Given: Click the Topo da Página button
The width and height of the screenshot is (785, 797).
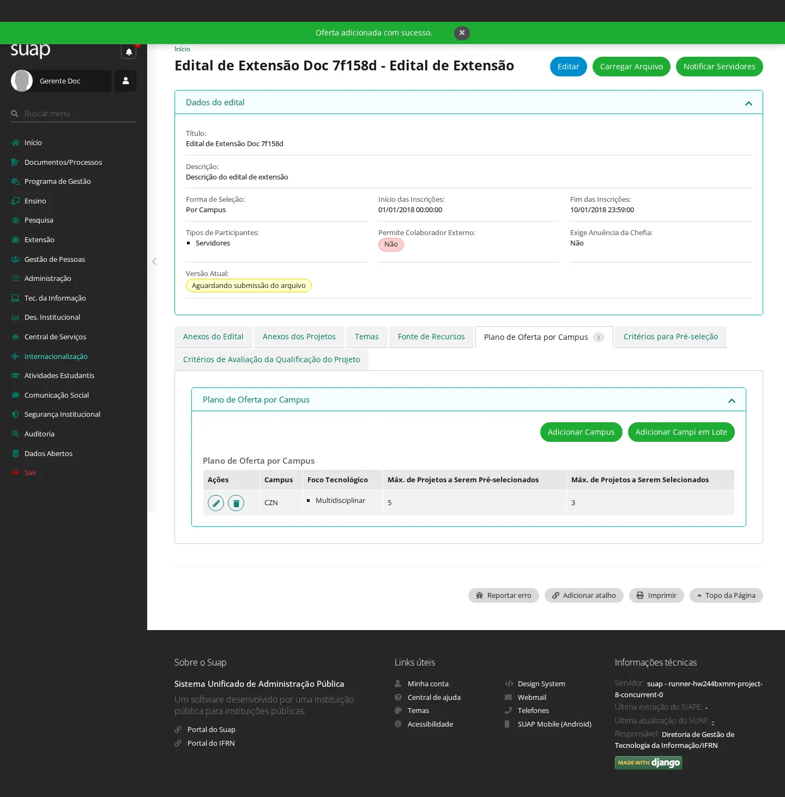Looking at the screenshot, I should 726,595.
